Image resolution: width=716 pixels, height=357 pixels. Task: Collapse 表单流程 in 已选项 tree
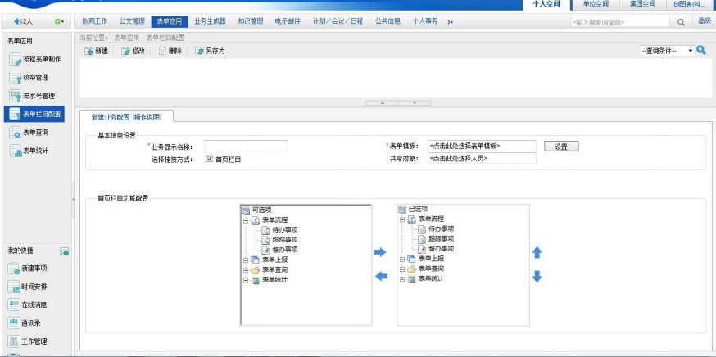[402, 219]
